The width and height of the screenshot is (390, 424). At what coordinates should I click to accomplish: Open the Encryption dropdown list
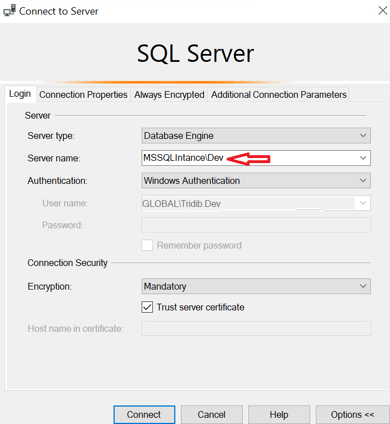pos(363,286)
